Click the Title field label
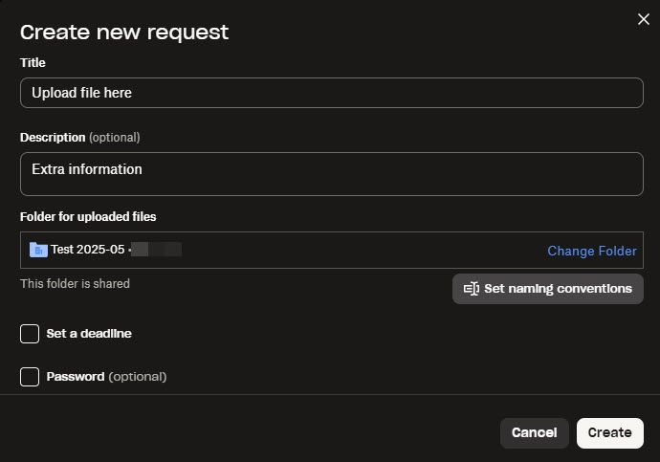 point(33,62)
